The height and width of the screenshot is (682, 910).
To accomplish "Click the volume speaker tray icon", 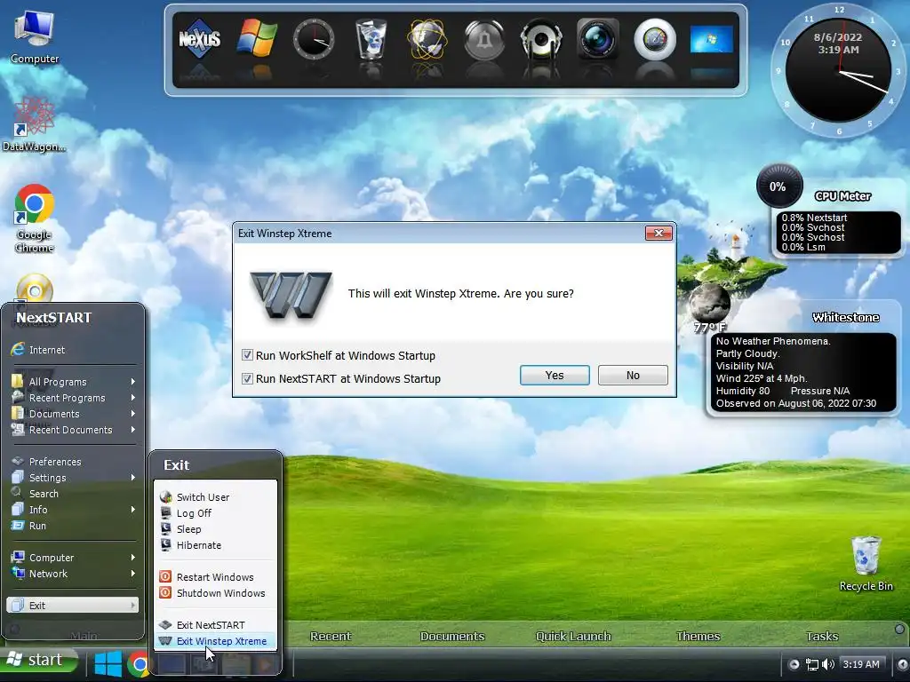I will (828, 664).
